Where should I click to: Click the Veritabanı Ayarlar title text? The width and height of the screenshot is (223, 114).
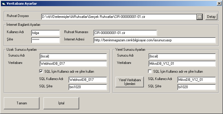click(21, 4)
